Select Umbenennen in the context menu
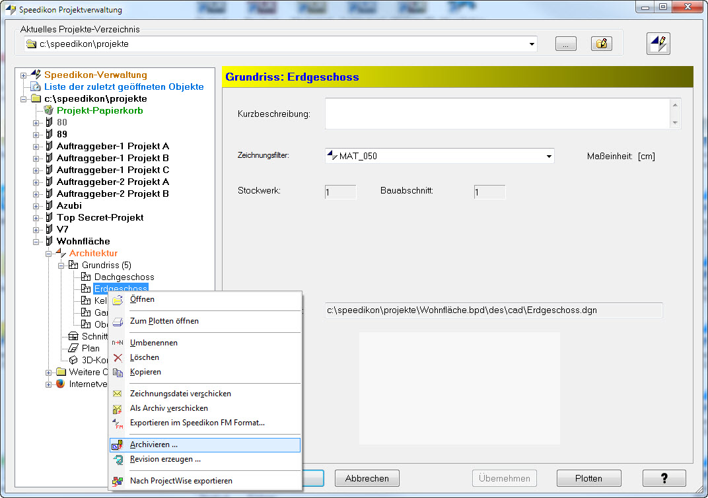Viewport: 708px width, 498px height. (205, 343)
